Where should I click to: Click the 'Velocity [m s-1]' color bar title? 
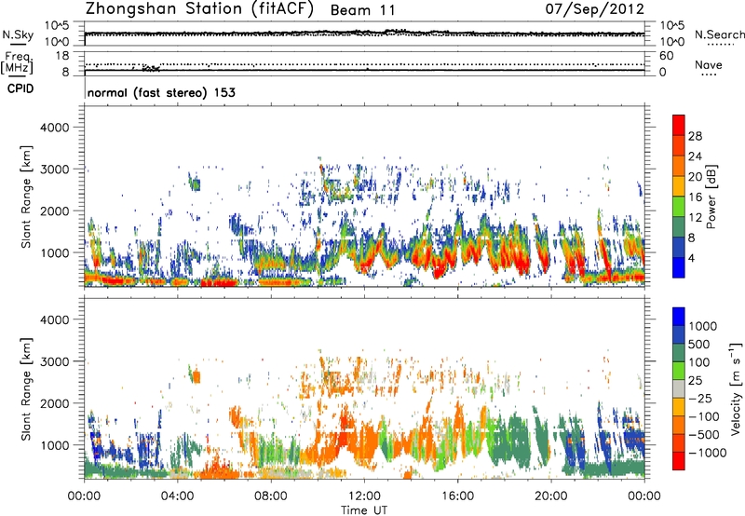click(x=736, y=388)
